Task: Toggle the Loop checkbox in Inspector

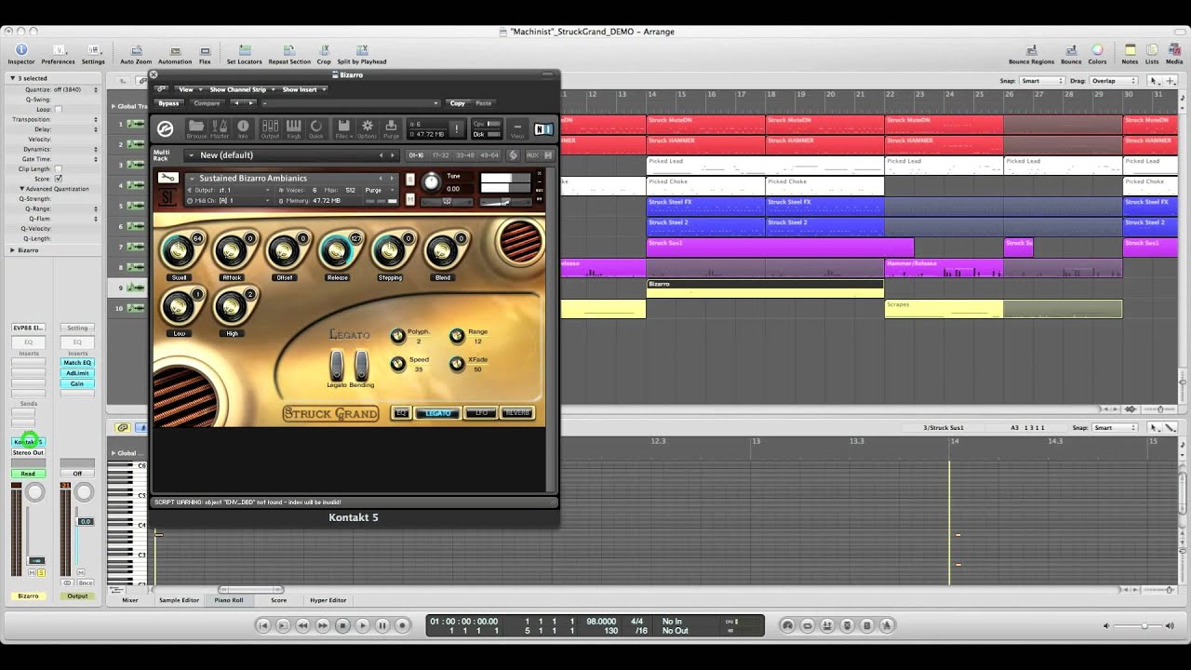Action: click(58, 109)
